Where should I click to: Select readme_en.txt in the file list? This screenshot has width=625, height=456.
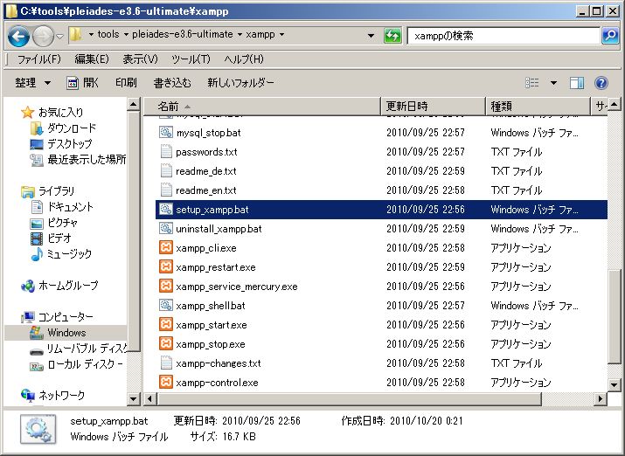[206, 190]
